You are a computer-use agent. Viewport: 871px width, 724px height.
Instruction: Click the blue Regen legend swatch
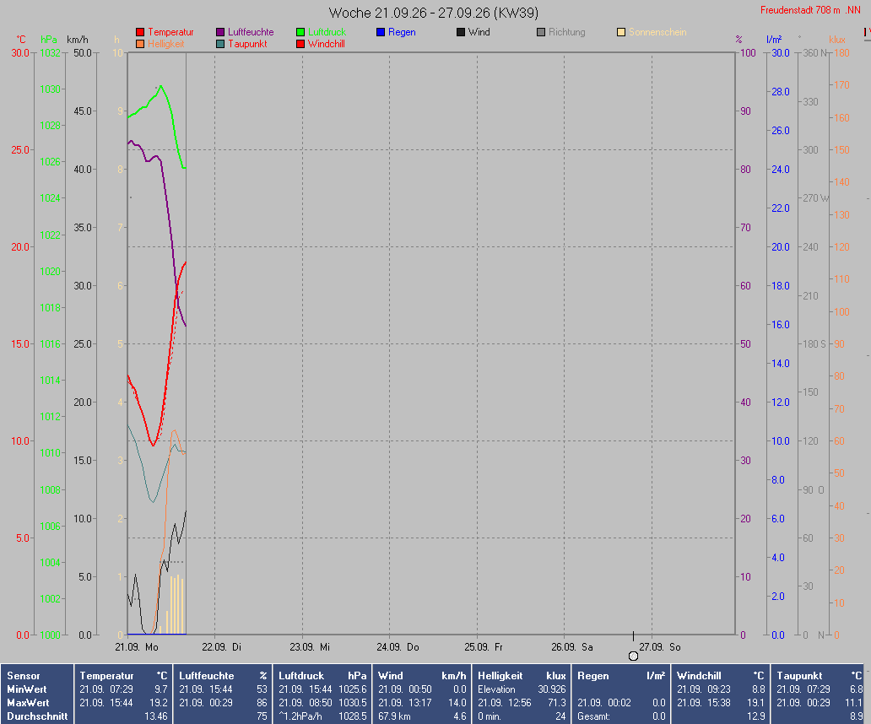[381, 32]
